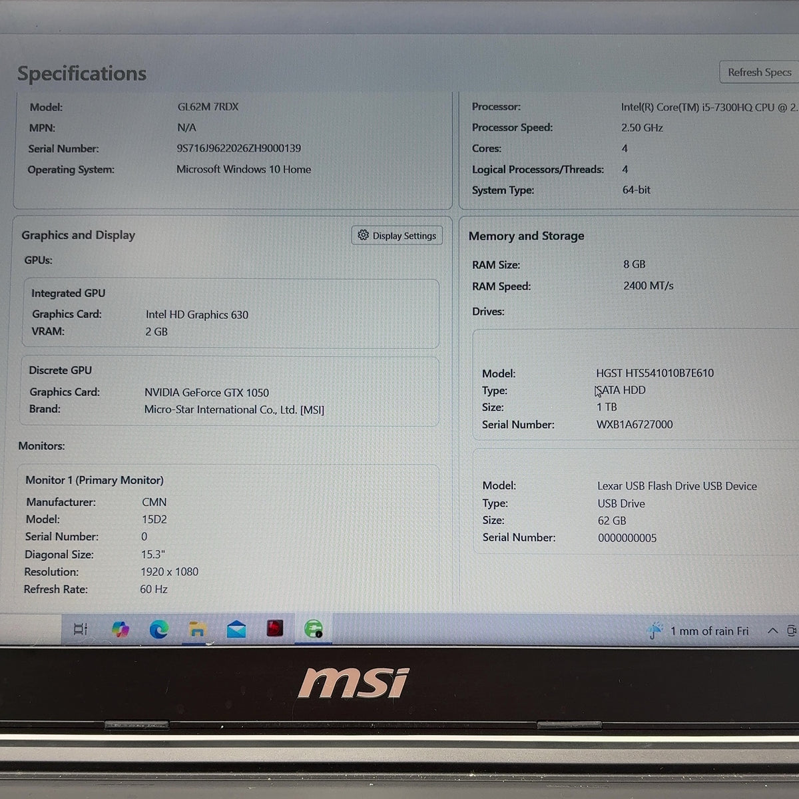
Task: Click the refresh rate value 60 Hz
Action: click(154, 589)
